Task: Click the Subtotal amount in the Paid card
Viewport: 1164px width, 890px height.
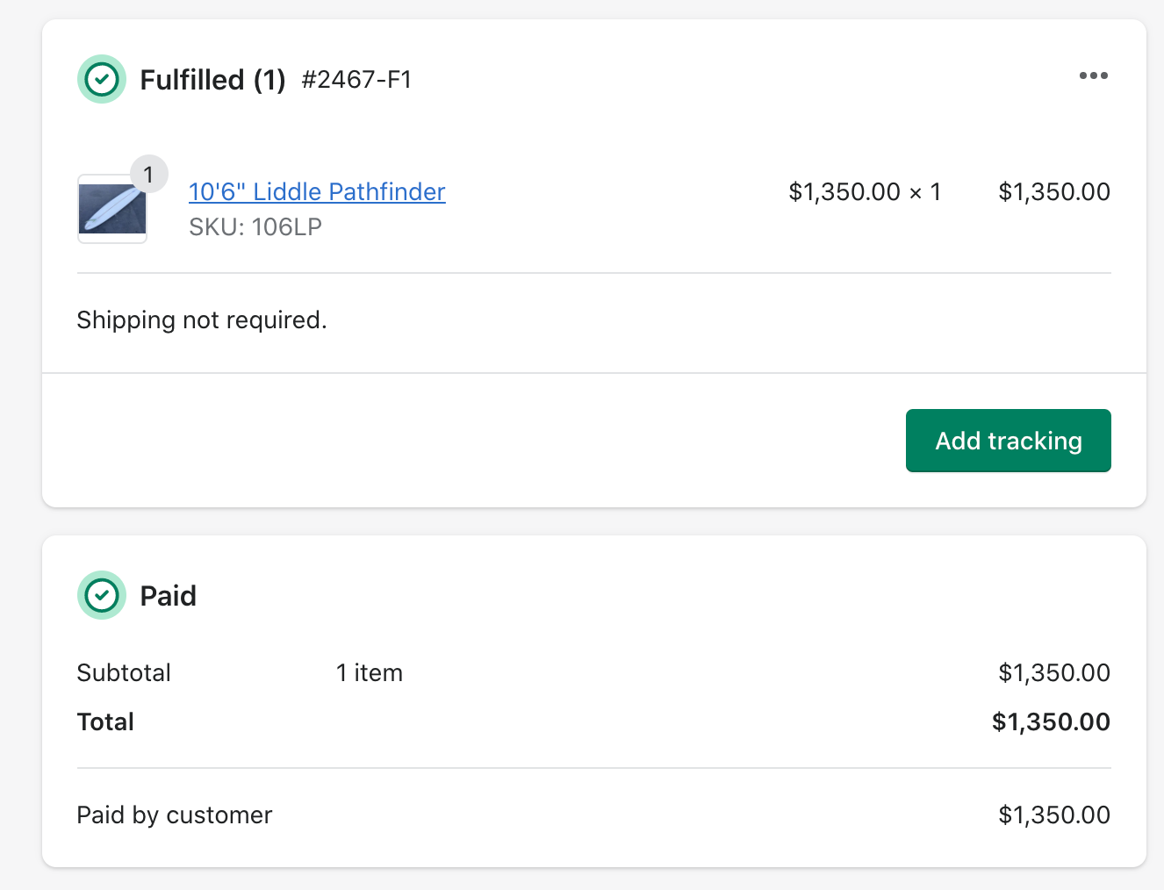Action: click(1053, 673)
